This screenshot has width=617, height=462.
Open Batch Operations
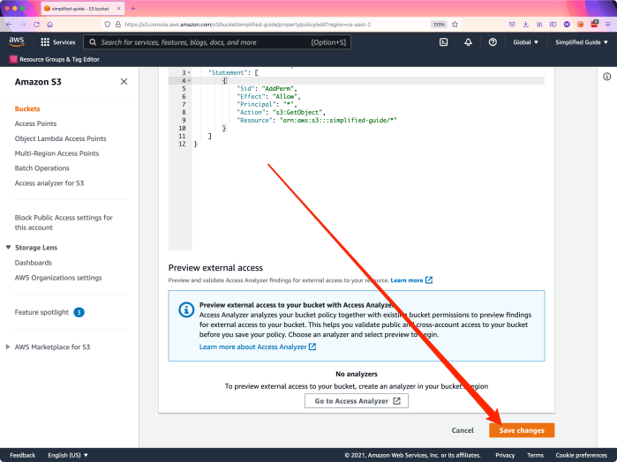[x=42, y=168]
